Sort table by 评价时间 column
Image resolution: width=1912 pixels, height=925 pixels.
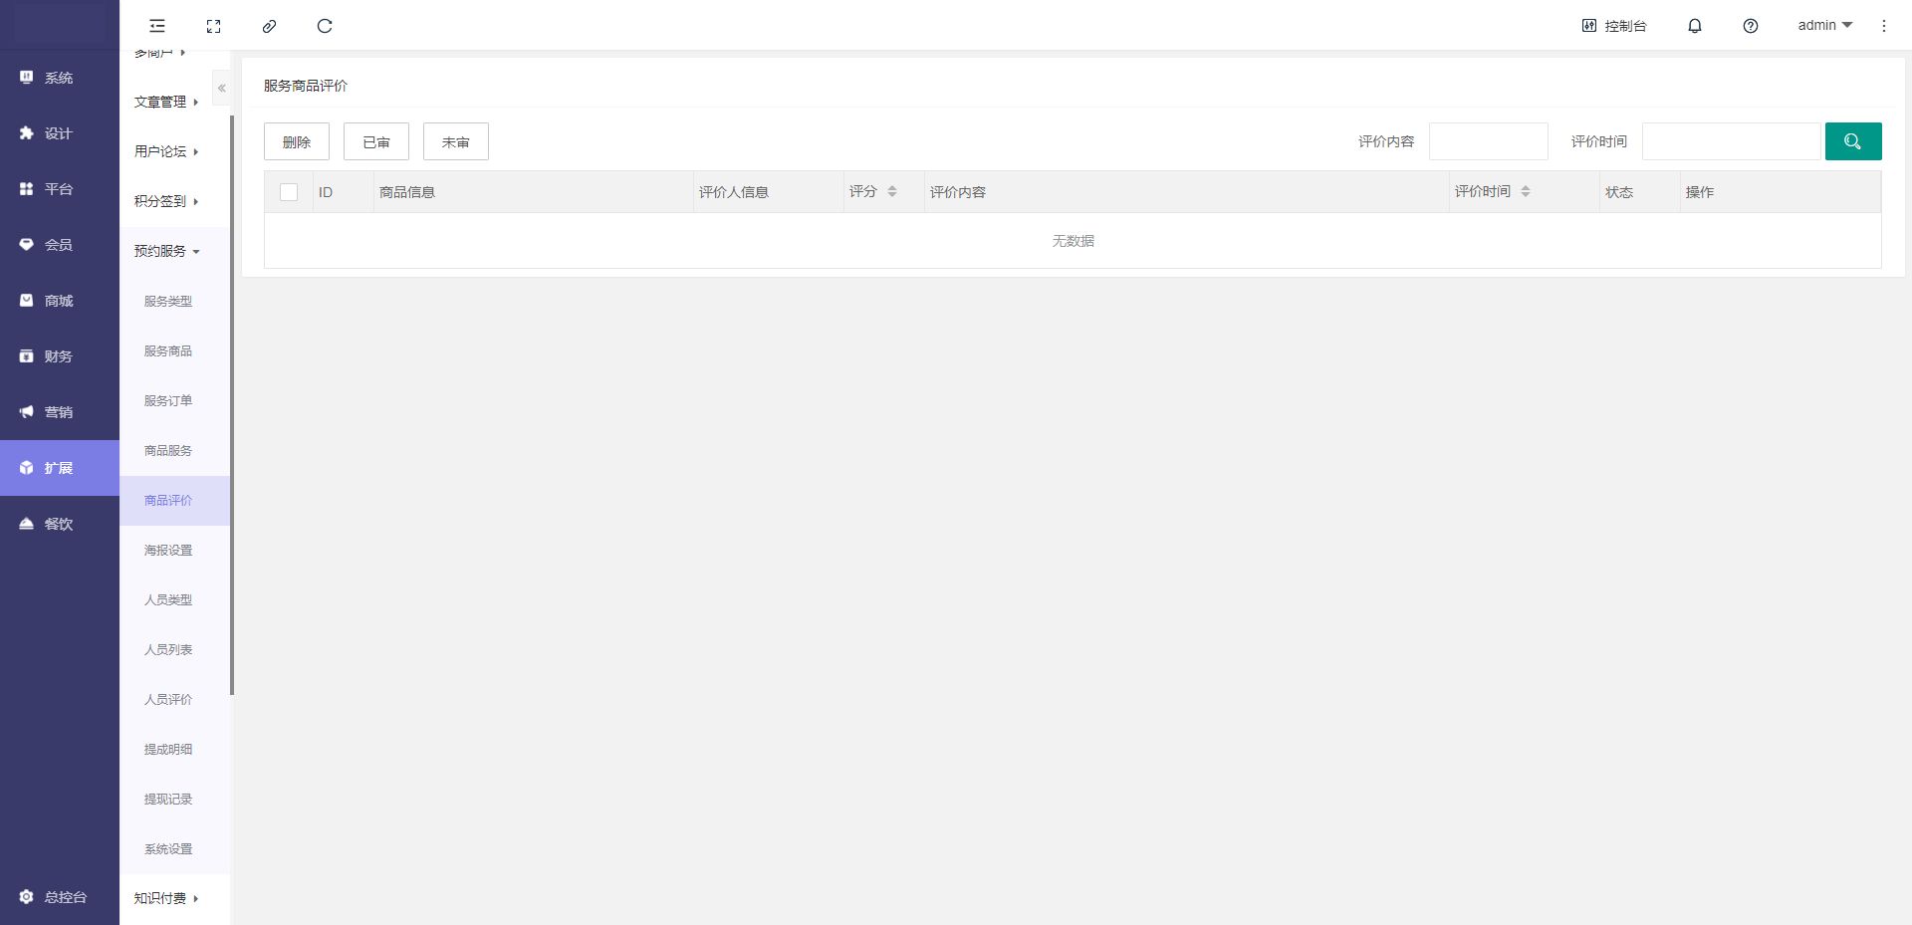(1525, 191)
